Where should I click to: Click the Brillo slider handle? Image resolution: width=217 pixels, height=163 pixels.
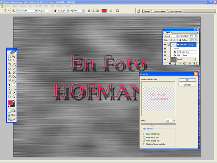[152, 124]
